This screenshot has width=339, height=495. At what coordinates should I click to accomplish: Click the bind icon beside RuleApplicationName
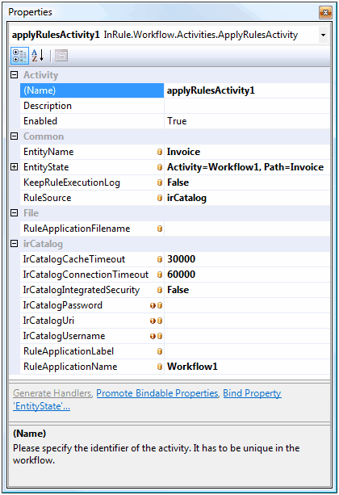160,367
